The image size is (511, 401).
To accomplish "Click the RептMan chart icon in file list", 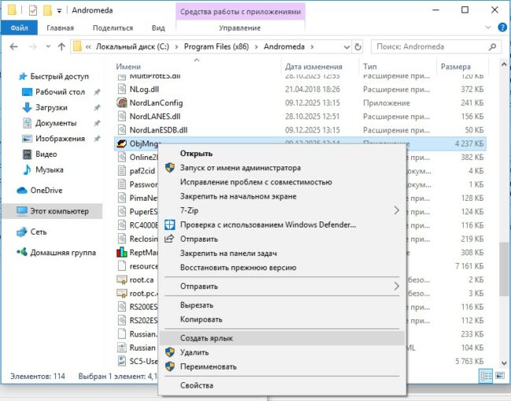I will [x=122, y=253].
